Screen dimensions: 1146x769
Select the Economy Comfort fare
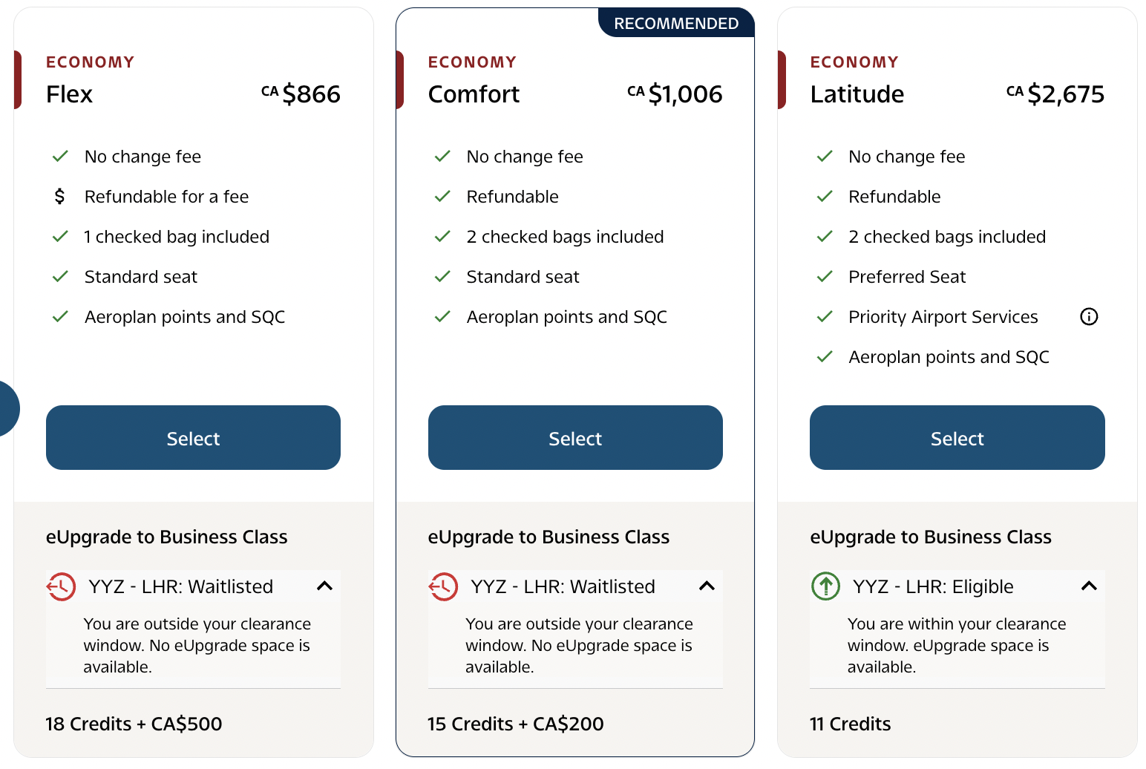pyautogui.click(x=575, y=438)
